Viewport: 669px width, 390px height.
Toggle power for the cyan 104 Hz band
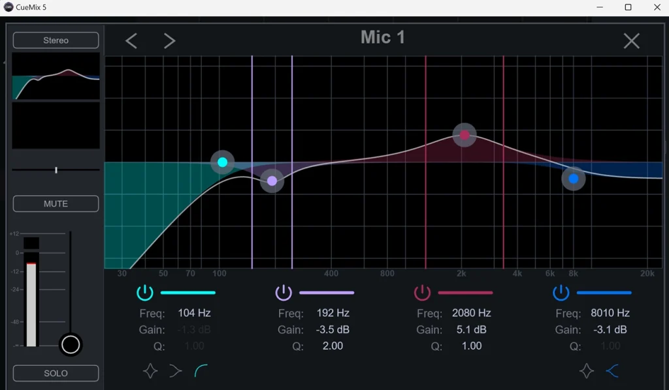tap(145, 292)
